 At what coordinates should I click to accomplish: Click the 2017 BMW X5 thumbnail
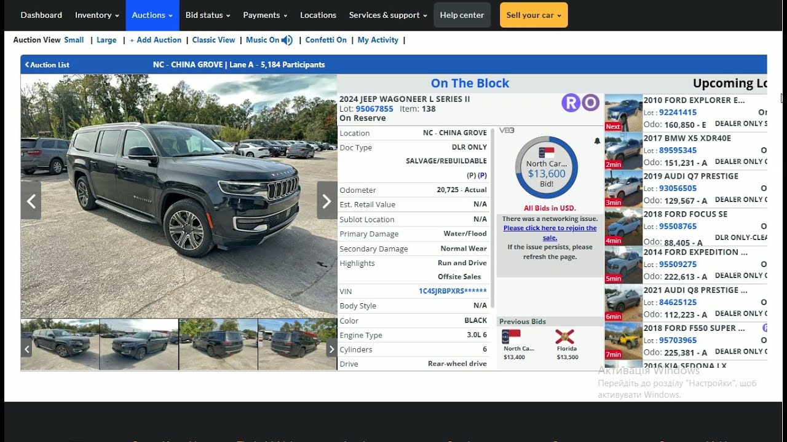coord(623,151)
